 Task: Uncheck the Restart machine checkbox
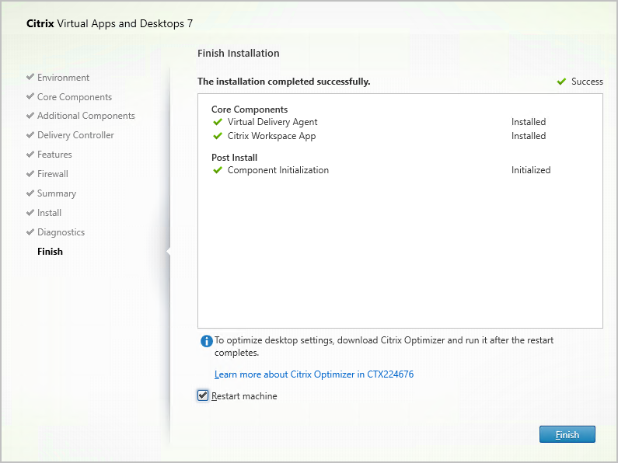(203, 396)
